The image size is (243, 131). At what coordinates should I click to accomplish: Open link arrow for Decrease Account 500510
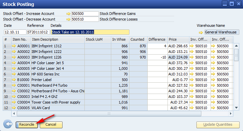pyautogui.click(x=68, y=20)
